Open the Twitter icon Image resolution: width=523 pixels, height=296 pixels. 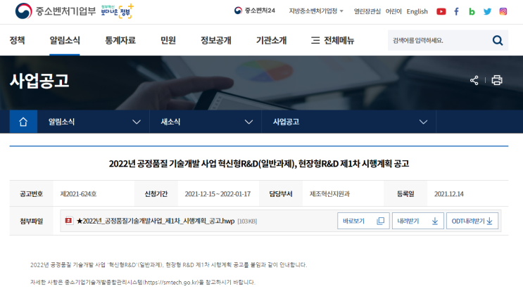[x=487, y=12]
